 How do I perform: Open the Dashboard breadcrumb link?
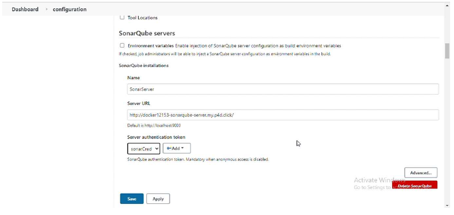(x=25, y=9)
